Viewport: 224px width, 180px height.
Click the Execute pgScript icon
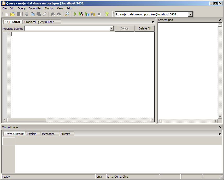(81, 14)
